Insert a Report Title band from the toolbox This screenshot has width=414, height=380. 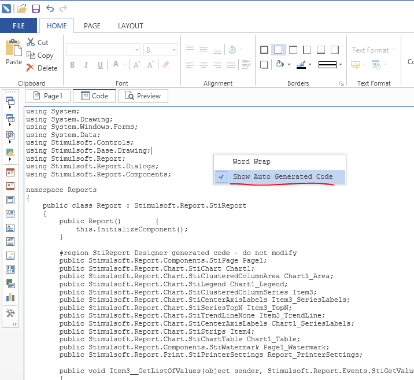pyautogui.click(x=10, y=172)
